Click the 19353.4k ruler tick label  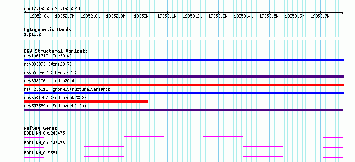pos(243,16)
